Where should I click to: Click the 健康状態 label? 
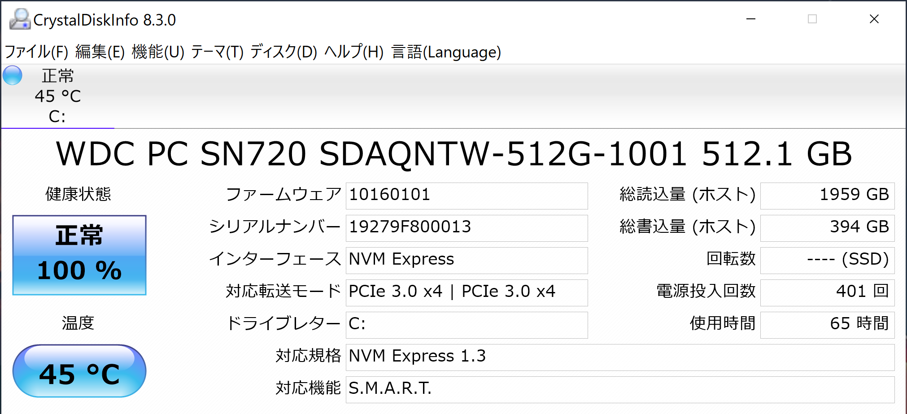coord(78,194)
